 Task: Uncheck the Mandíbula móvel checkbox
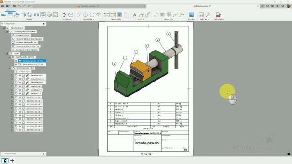point(16,82)
